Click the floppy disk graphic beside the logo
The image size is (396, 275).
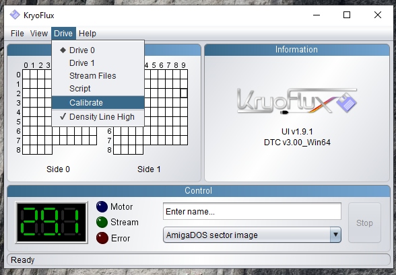point(346,102)
